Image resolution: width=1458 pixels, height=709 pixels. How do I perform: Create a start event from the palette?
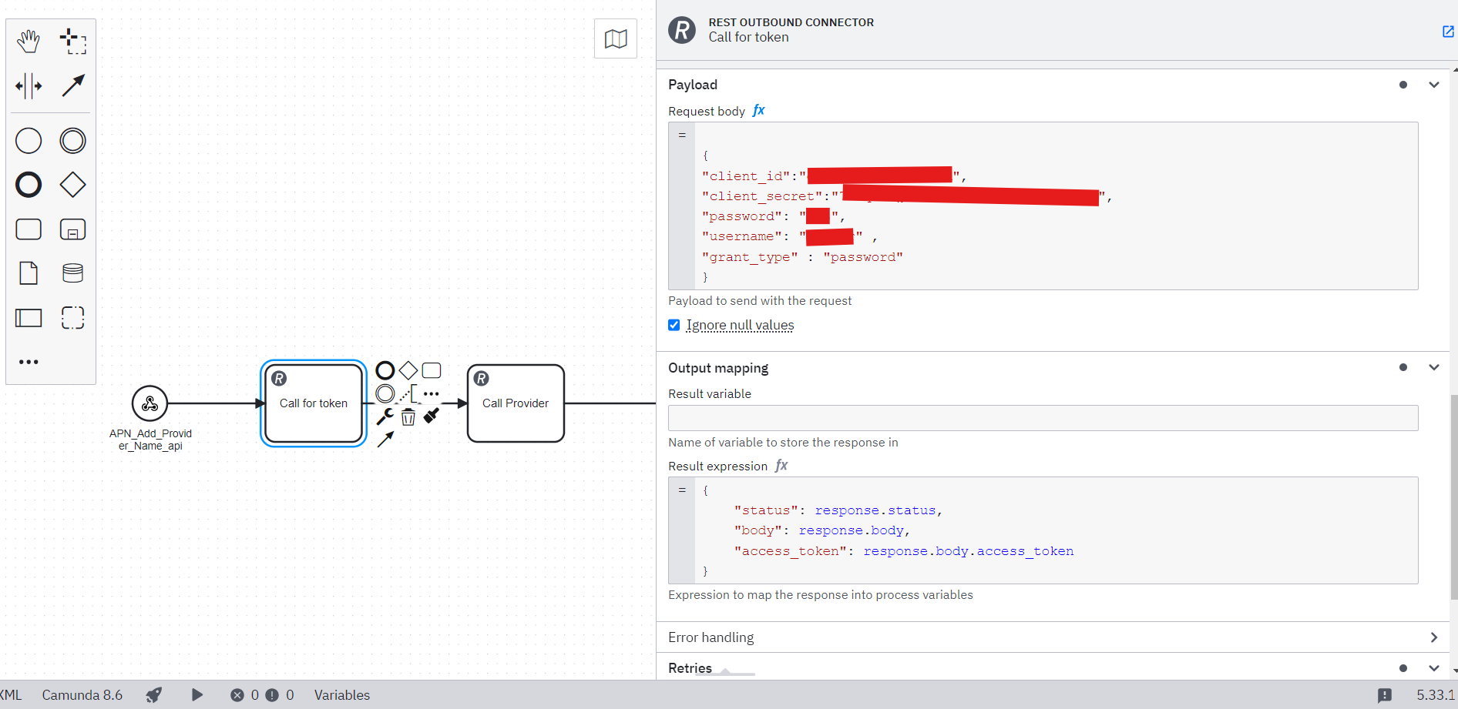(x=28, y=140)
